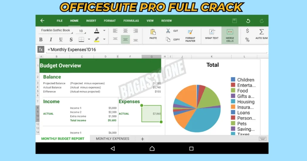Image resolution: width=307 pixels, height=161 pixels.
Task: Expand the borders dropdown arrow
Action: 89,39
